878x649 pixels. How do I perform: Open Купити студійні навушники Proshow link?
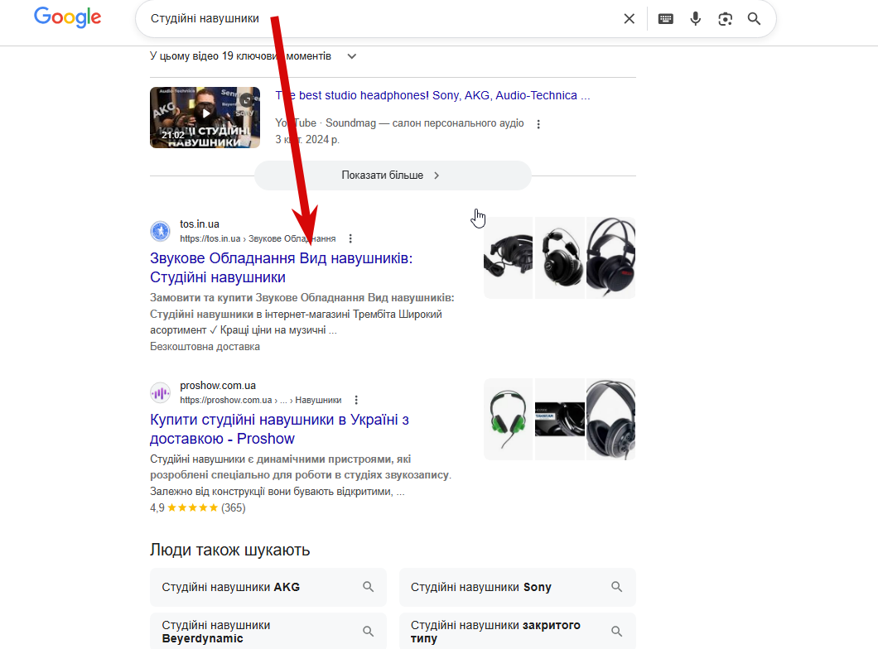point(279,429)
